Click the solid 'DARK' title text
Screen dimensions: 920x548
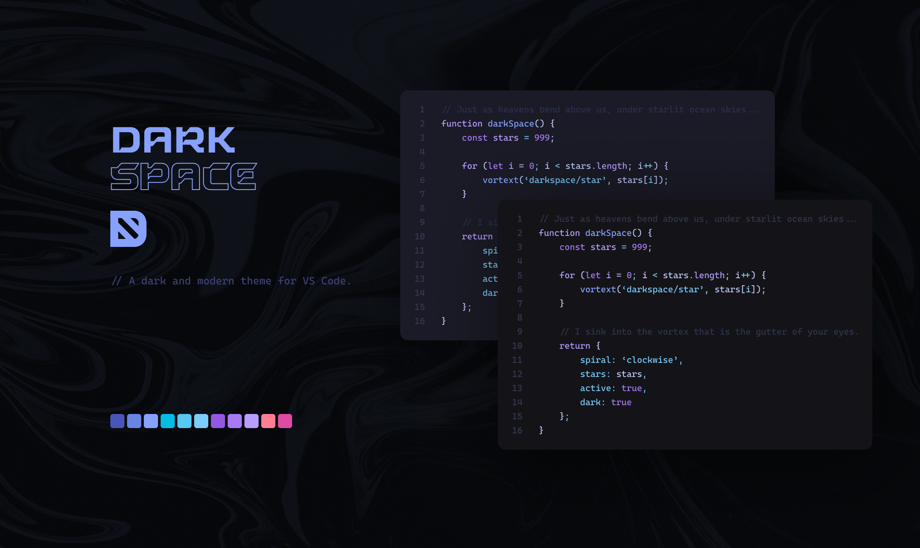[173, 140]
